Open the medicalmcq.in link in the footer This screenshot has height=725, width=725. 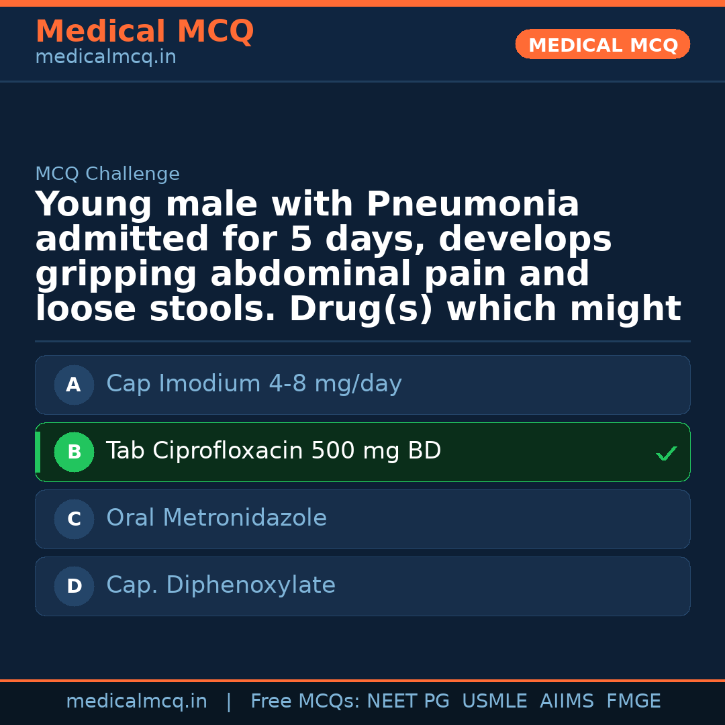coord(136,702)
